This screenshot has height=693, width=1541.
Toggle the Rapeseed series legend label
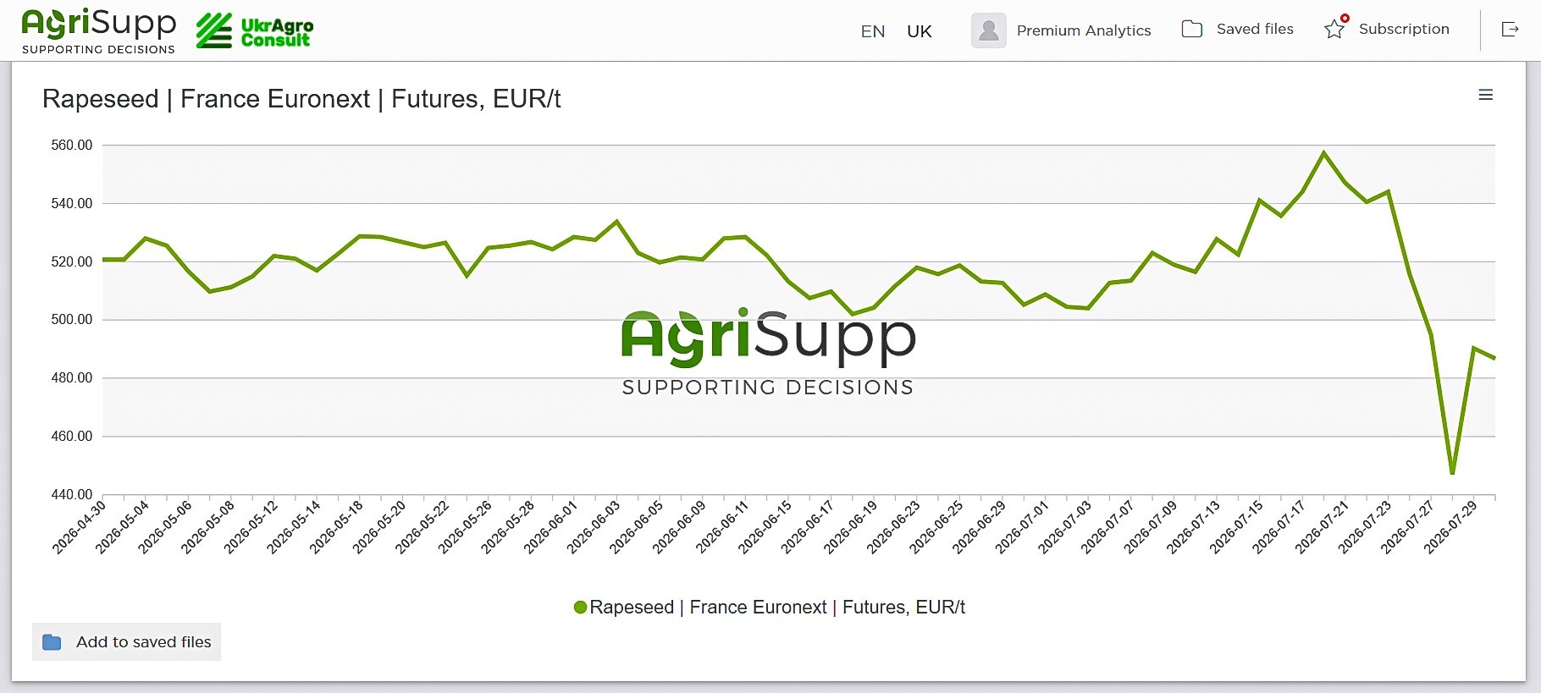click(777, 607)
